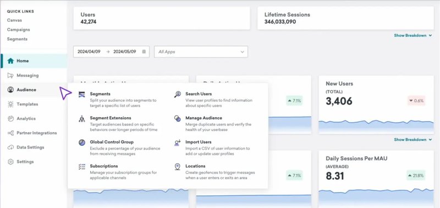This screenshot has height=208, width=440.
Task: Select Search Users menu entry
Action: point(199,94)
